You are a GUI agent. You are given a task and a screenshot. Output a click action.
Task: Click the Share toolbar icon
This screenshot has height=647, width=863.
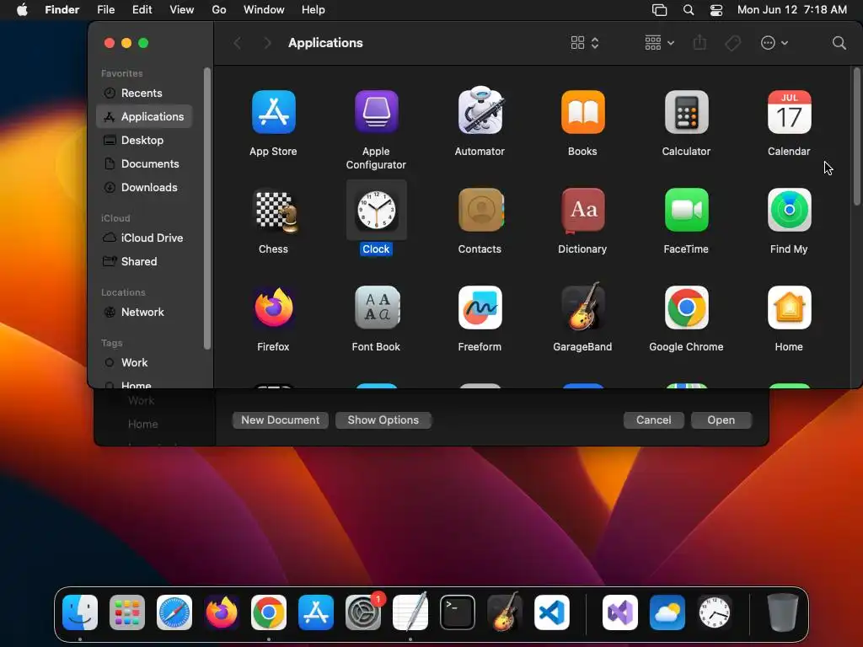[x=700, y=42]
